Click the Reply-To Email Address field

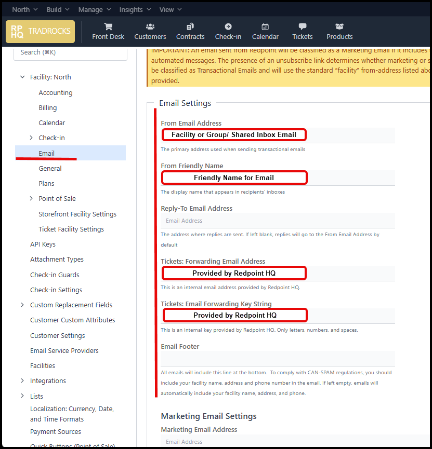tap(278, 221)
